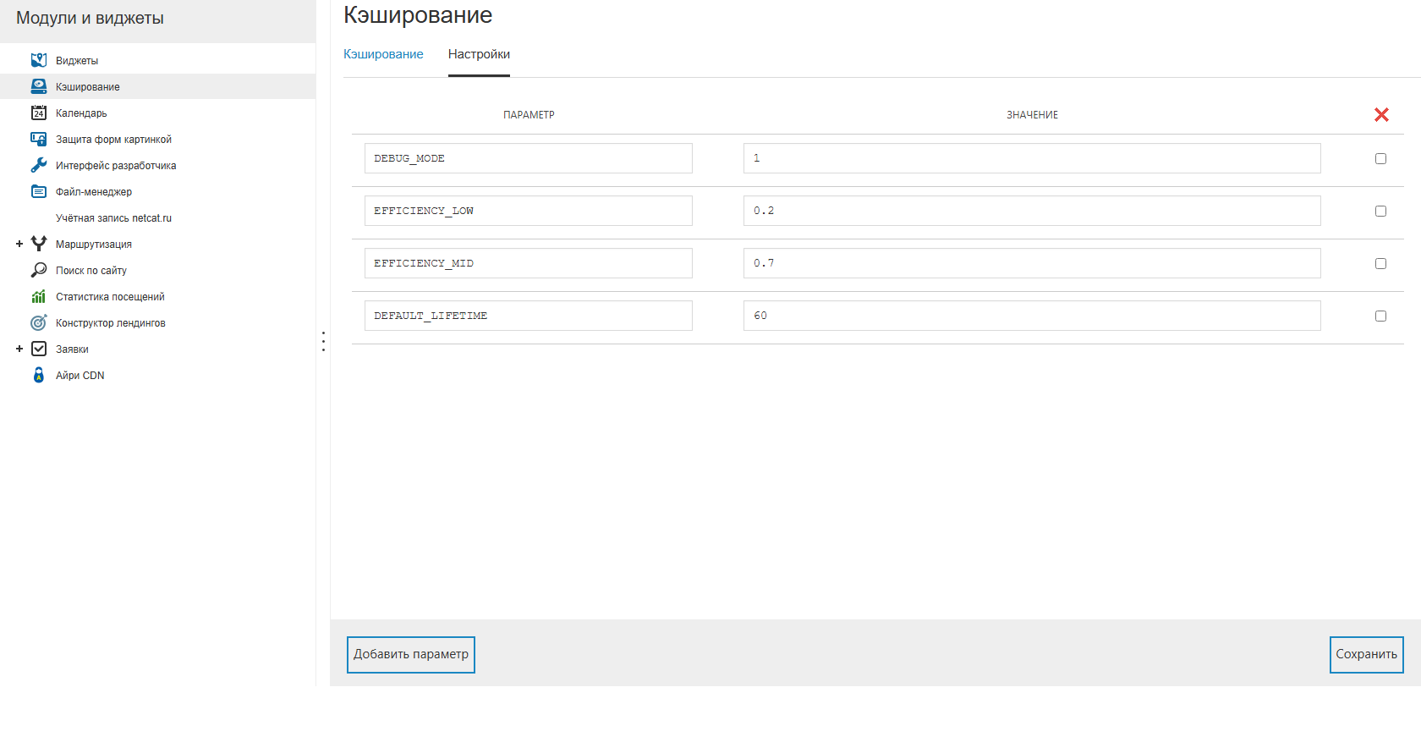This screenshot has width=1421, height=737.
Task: Click the DEFAULT_LIFETIME parameter name field
Action: 529,316
